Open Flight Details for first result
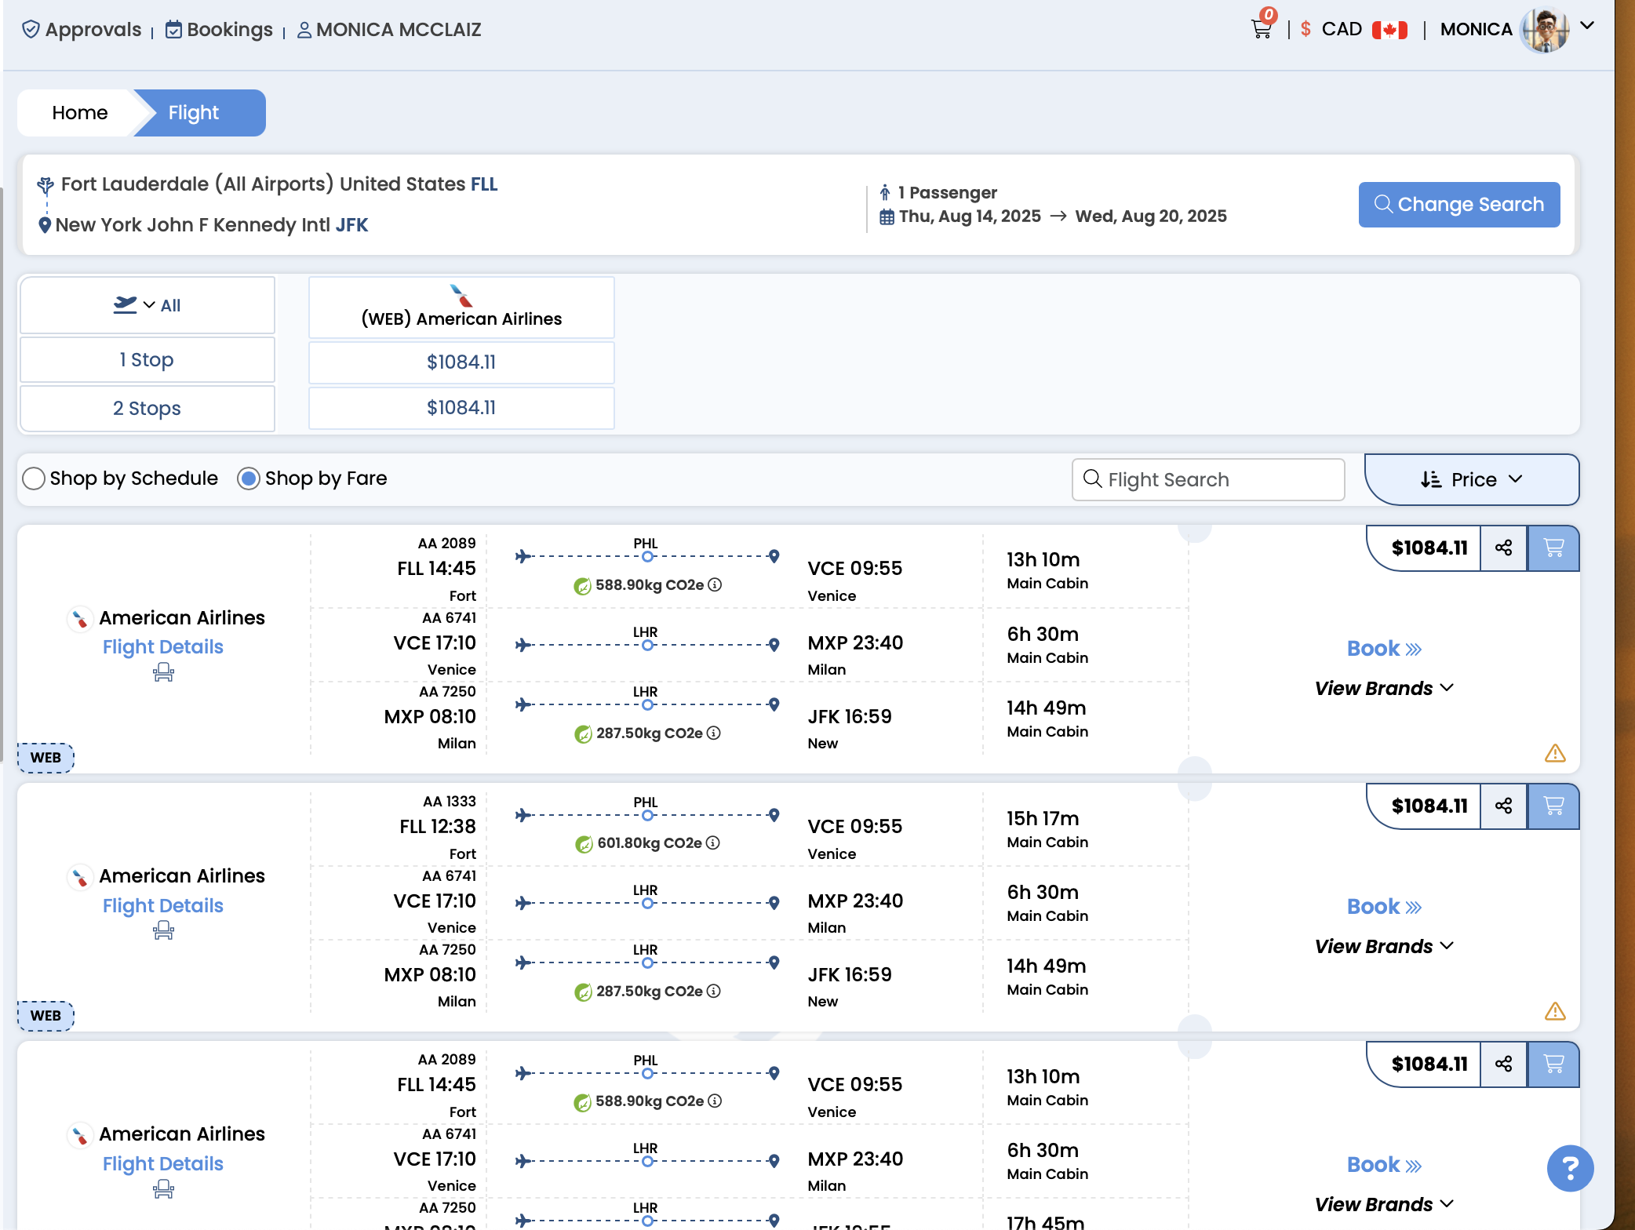The height and width of the screenshot is (1230, 1635). click(163, 647)
